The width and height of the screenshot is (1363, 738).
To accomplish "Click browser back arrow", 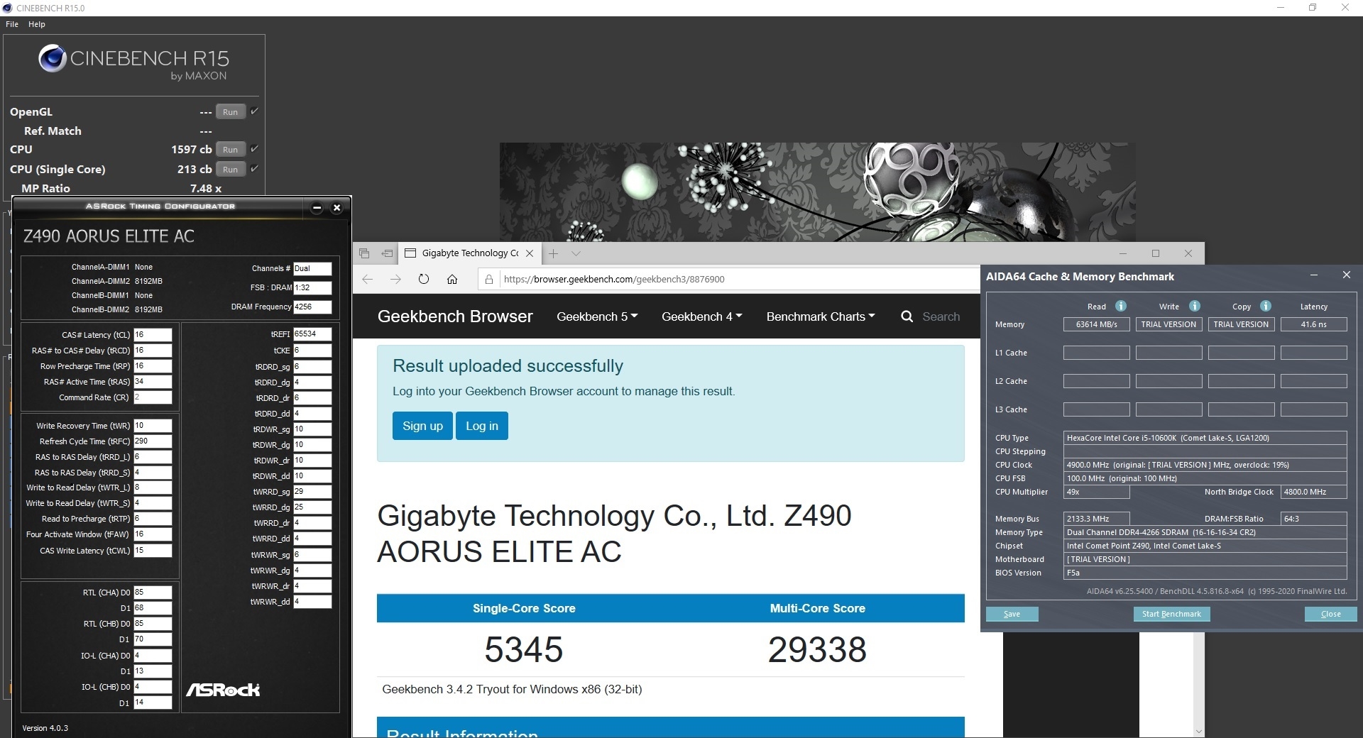I will coord(367,279).
